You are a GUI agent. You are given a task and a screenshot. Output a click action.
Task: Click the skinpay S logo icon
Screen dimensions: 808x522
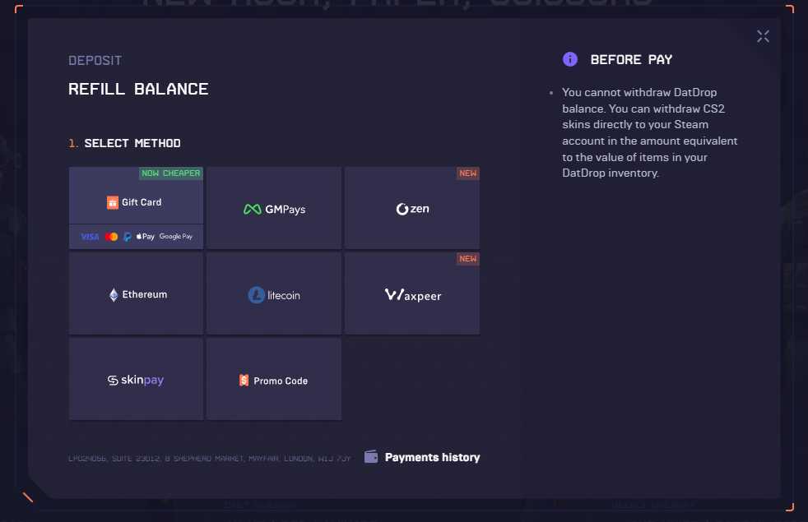[113, 381]
